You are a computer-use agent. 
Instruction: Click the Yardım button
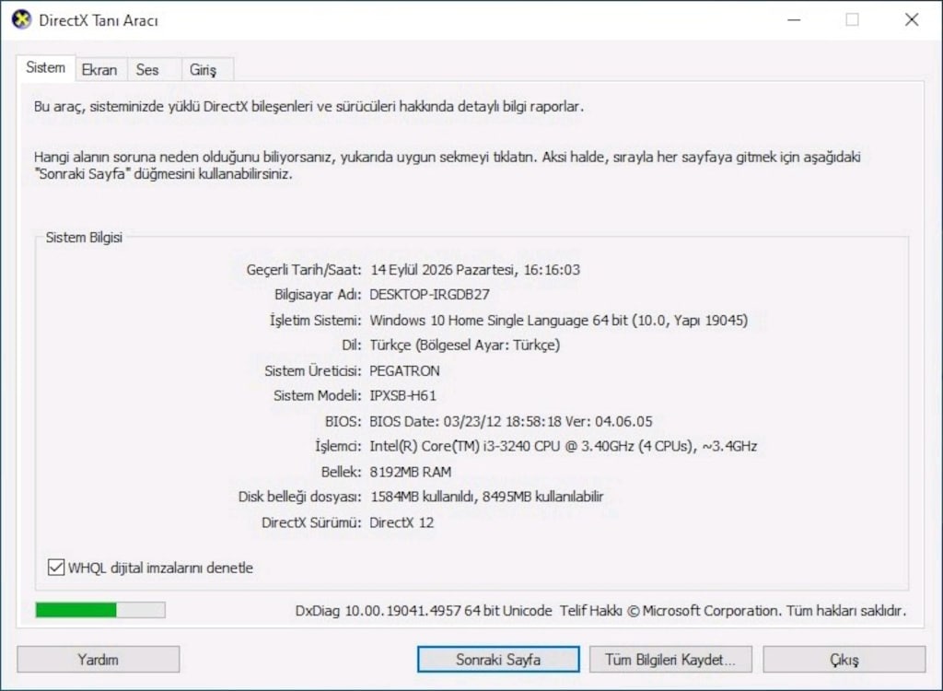coord(98,660)
